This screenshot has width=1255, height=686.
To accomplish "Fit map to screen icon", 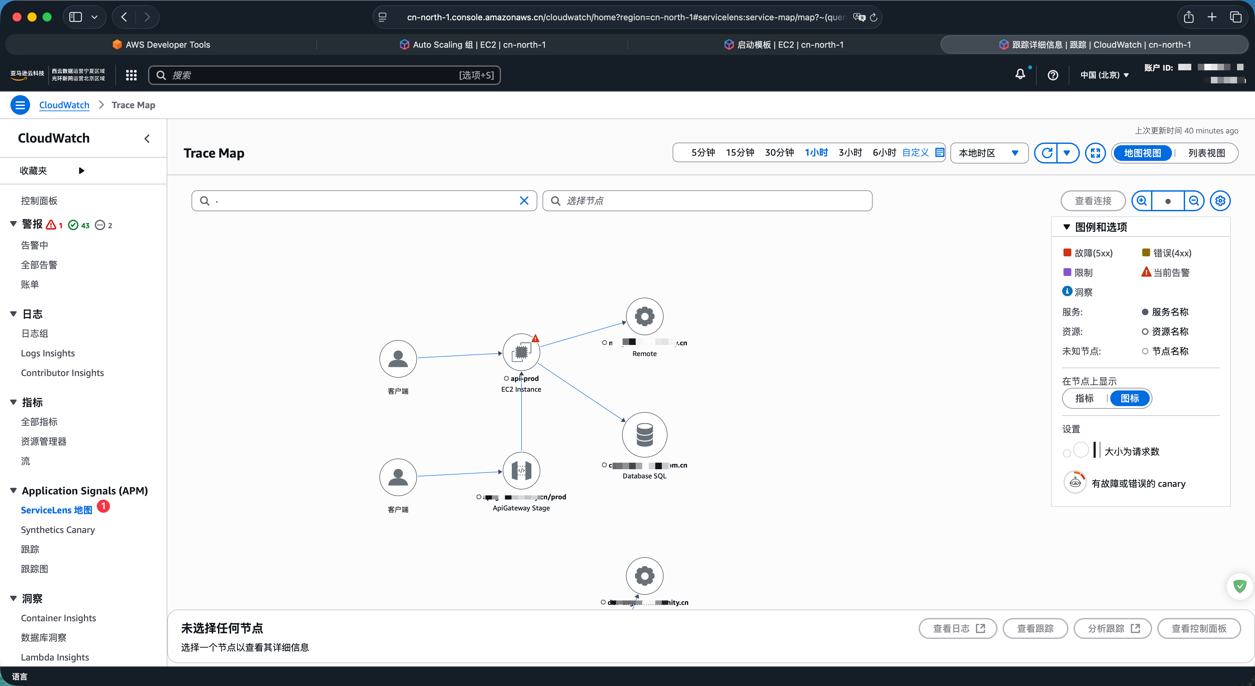I will click(1095, 153).
